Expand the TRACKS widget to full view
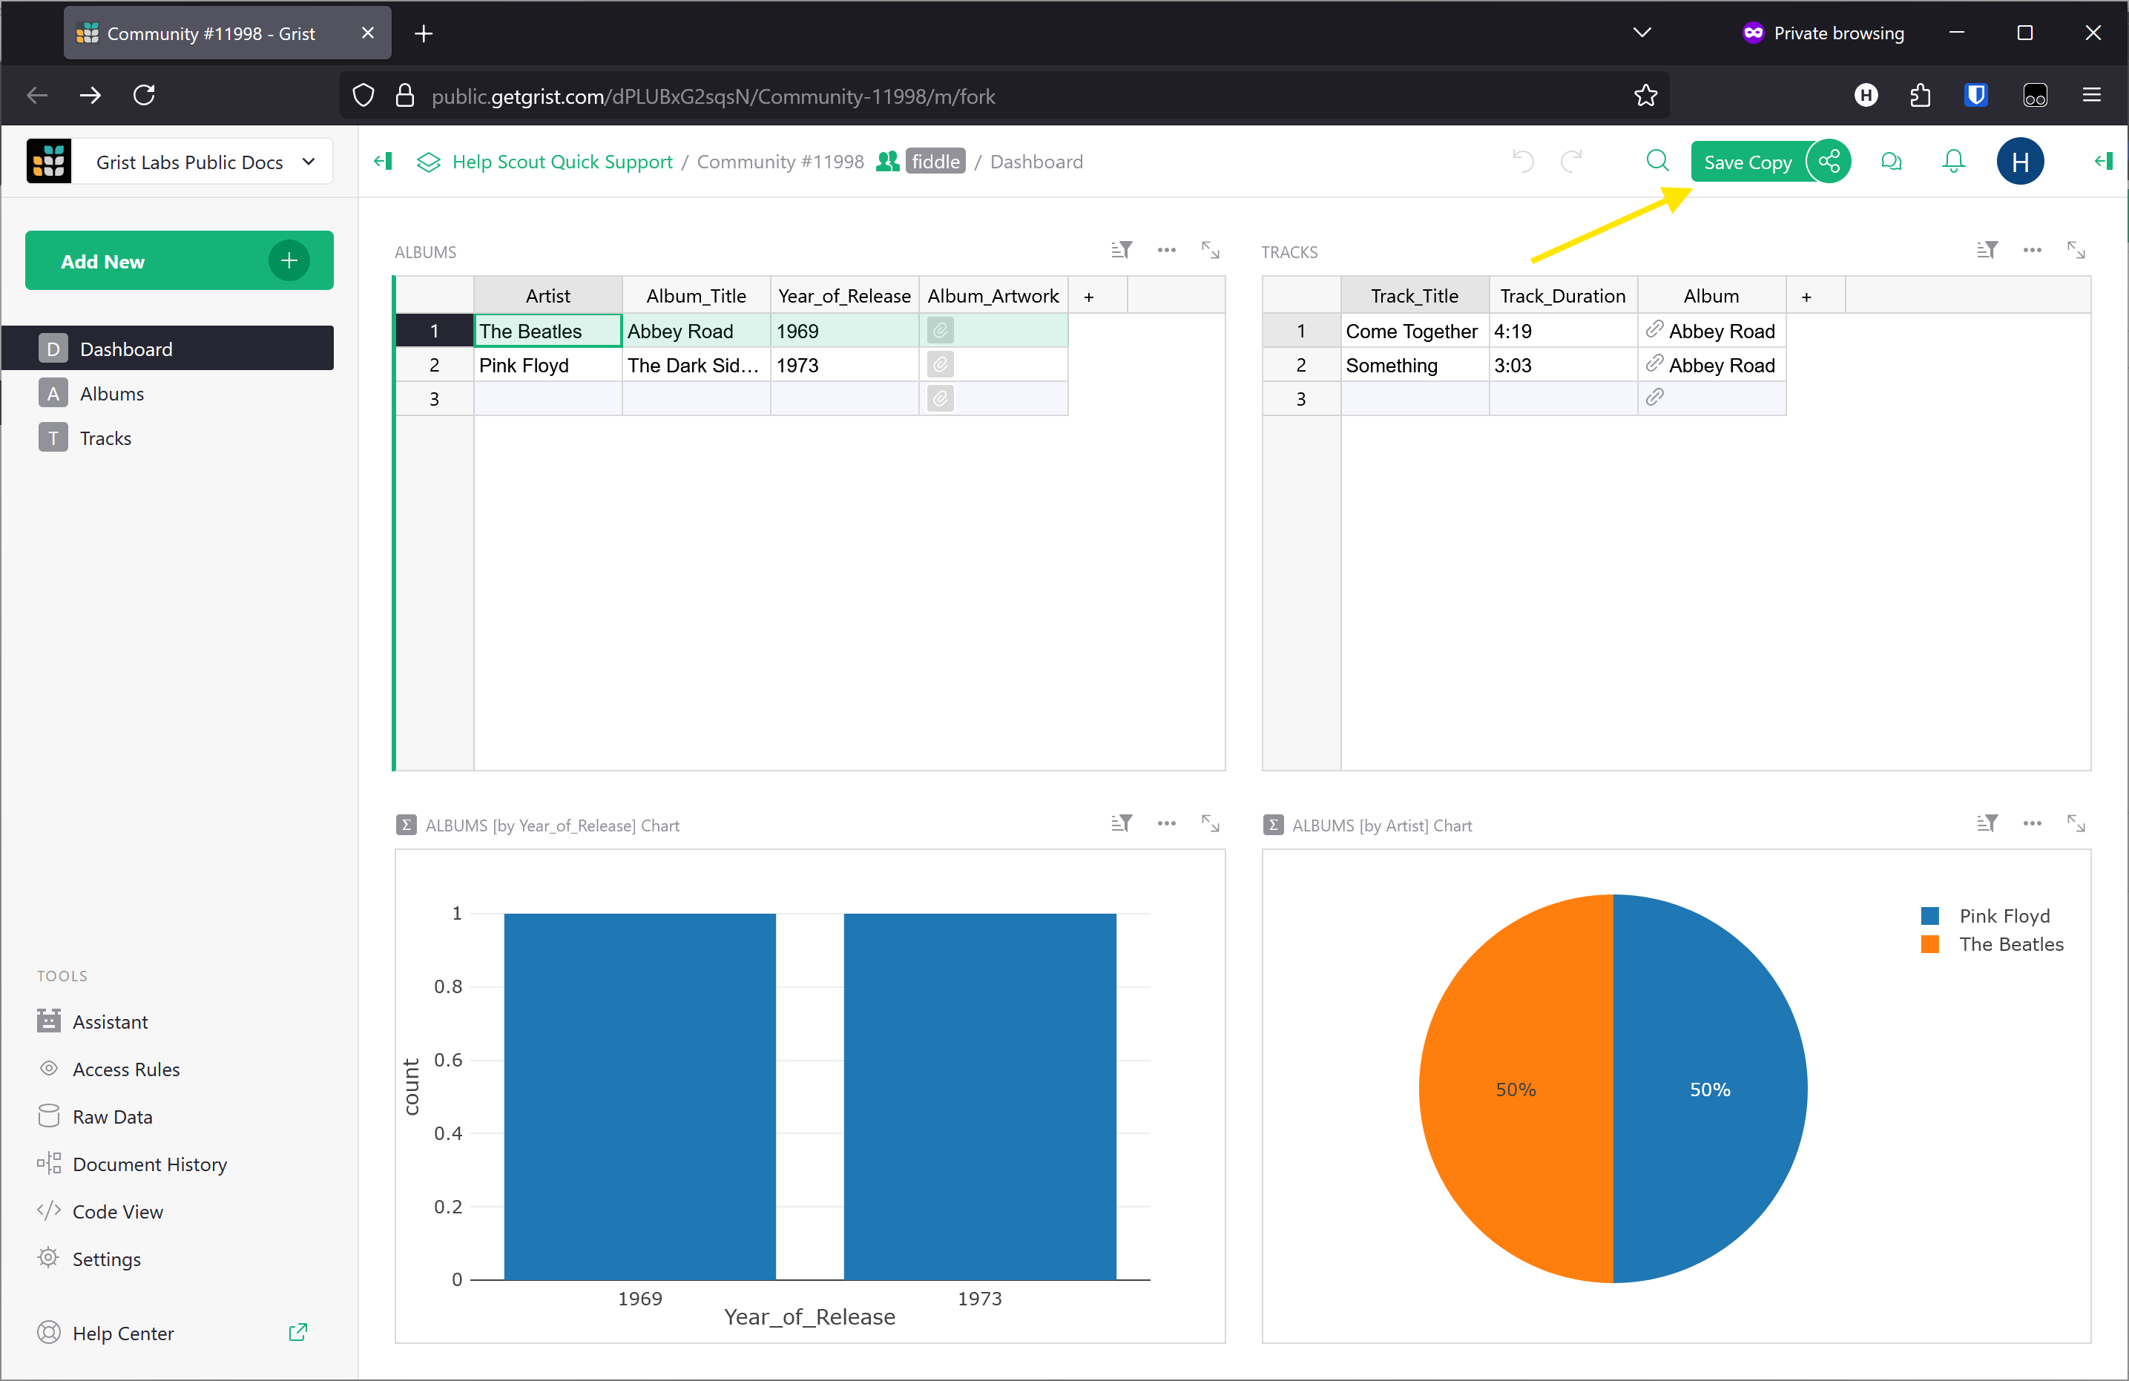This screenshot has height=1381, width=2129. pyautogui.click(x=2076, y=251)
